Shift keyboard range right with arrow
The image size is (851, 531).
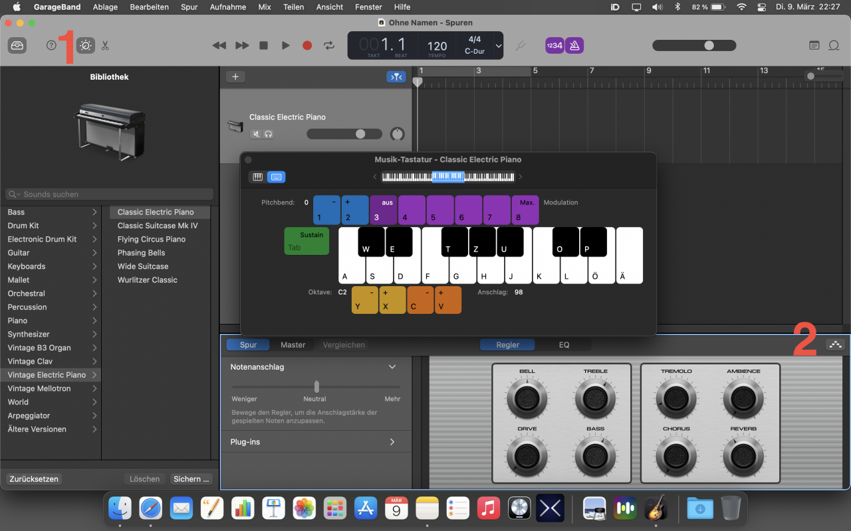click(x=521, y=177)
